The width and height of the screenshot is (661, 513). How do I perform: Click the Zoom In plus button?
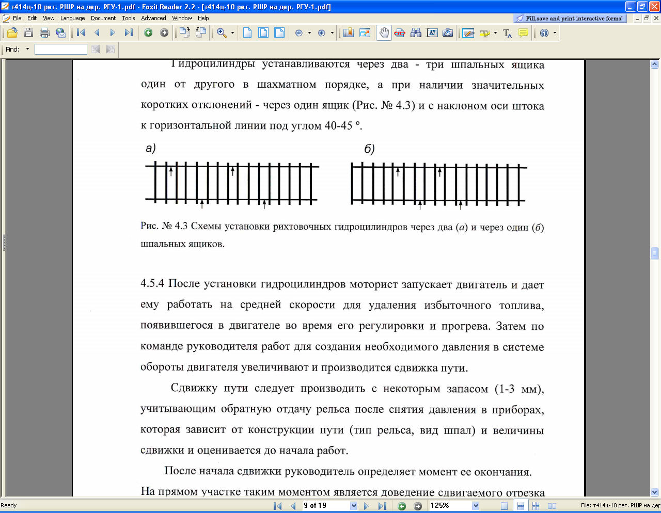point(322,33)
